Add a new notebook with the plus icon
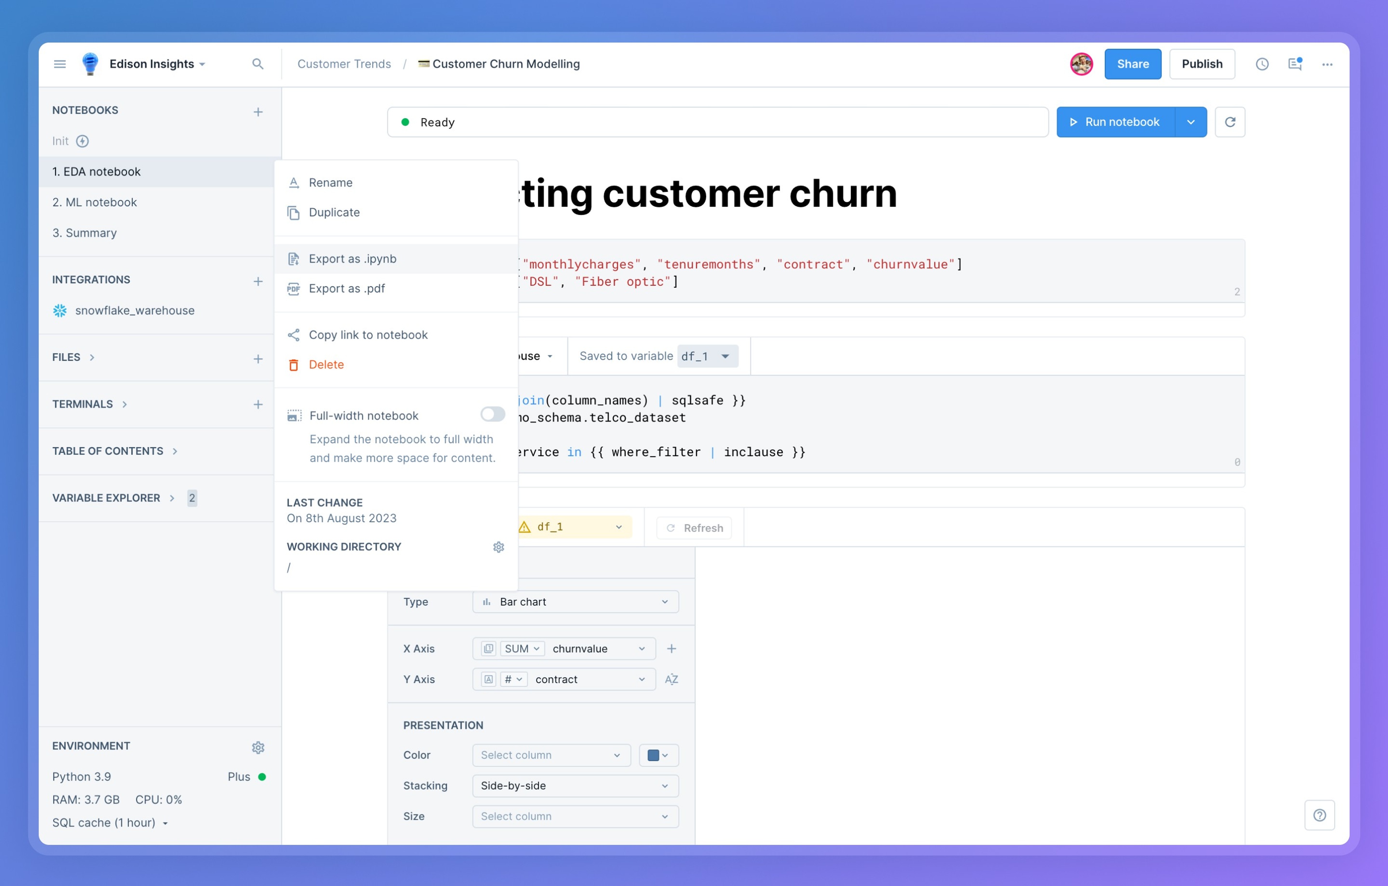Image resolution: width=1388 pixels, height=886 pixels. point(258,112)
